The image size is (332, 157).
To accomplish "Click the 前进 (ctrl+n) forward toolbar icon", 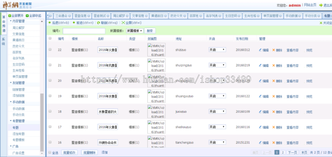I will pos(74,22).
